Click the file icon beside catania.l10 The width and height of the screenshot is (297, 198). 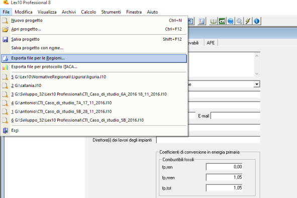click(x=6, y=85)
